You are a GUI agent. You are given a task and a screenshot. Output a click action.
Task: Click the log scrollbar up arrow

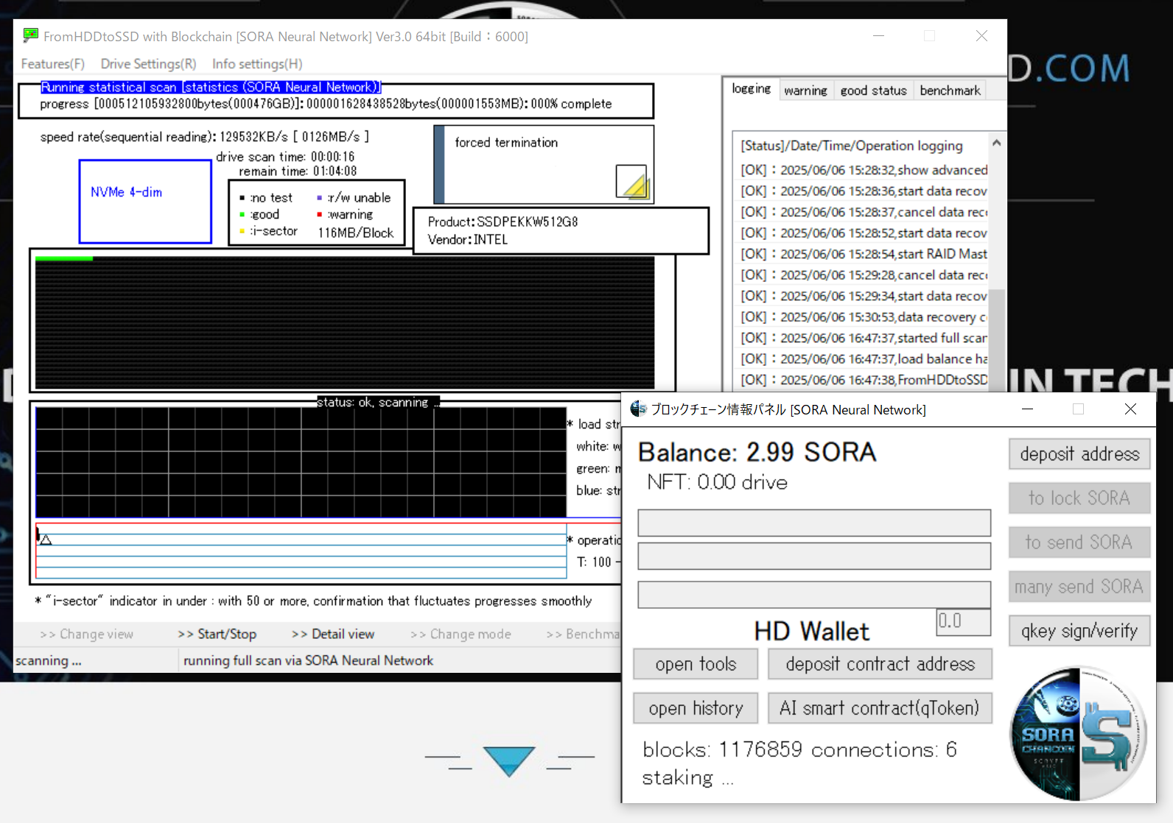pos(997,143)
